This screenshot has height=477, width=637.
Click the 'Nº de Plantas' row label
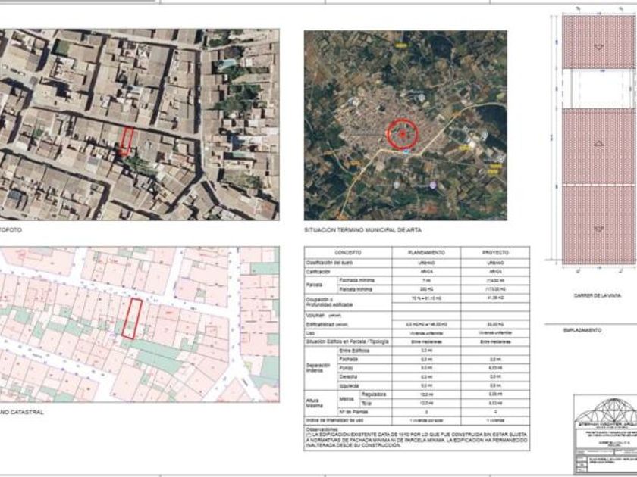(353, 412)
